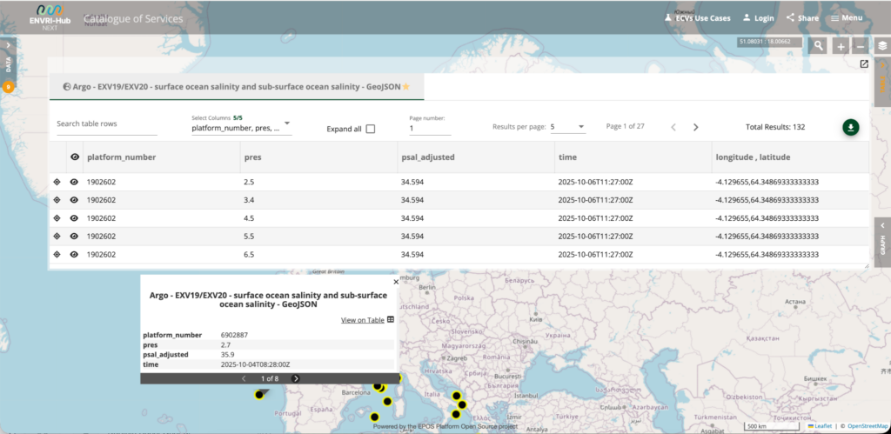Go to next table page
891x434 pixels.
pyautogui.click(x=695, y=127)
